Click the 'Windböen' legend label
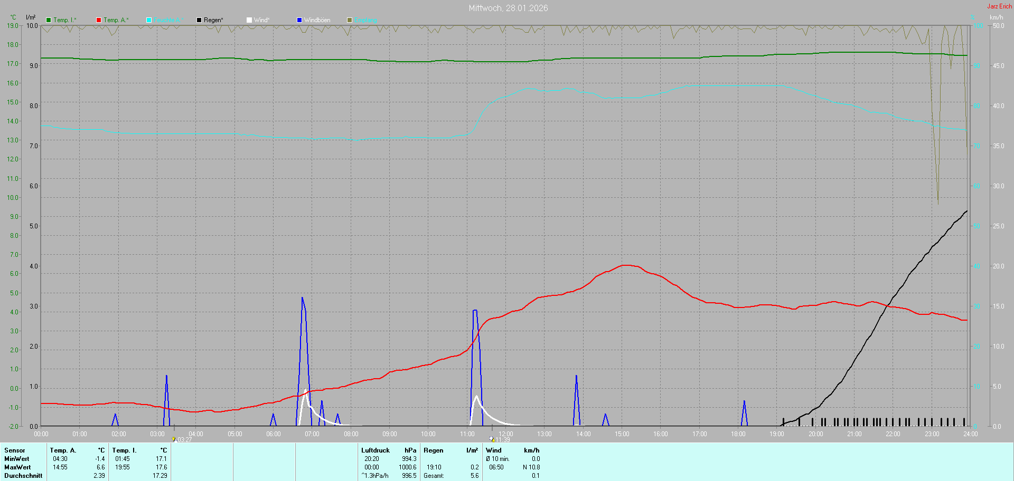1014x481 pixels. coord(317,20)
